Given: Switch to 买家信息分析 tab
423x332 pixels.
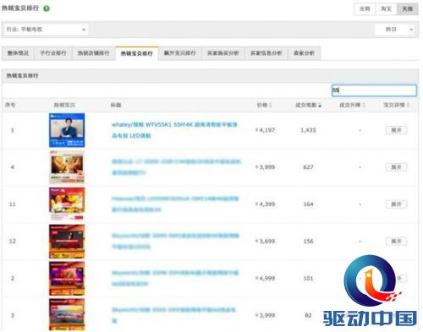Looking at the screenshot, I should pyautogui.click(x=266, y=53).
